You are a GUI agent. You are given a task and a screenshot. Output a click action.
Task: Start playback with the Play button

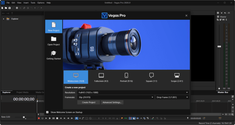point(50,118)
